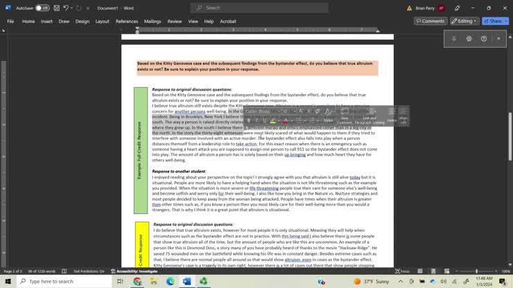Open the Share dropdown button
The height and width of the screenshot is (288, 513).
pyautogui.click(x=496, y=21)
